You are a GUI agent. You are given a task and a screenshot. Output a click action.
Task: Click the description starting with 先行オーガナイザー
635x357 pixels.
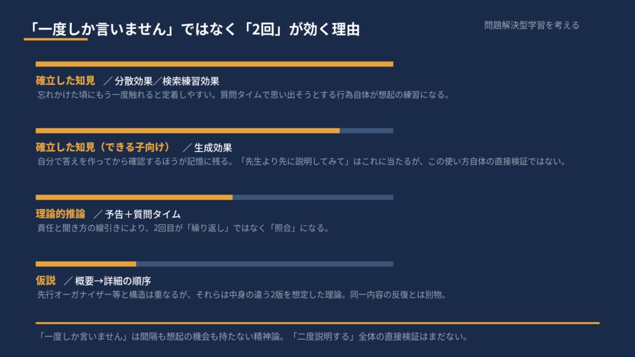[242, 294]
